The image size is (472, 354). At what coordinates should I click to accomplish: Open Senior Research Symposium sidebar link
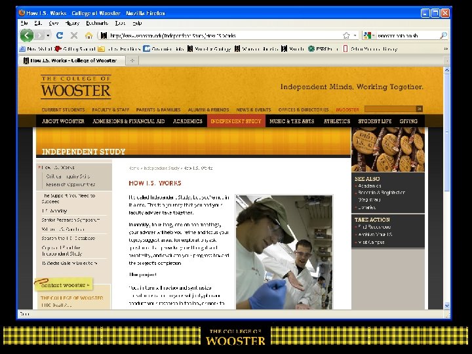pos(71,220)
